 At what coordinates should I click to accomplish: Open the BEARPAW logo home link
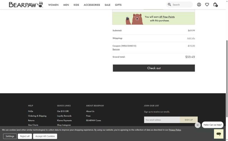coord(26,5)
